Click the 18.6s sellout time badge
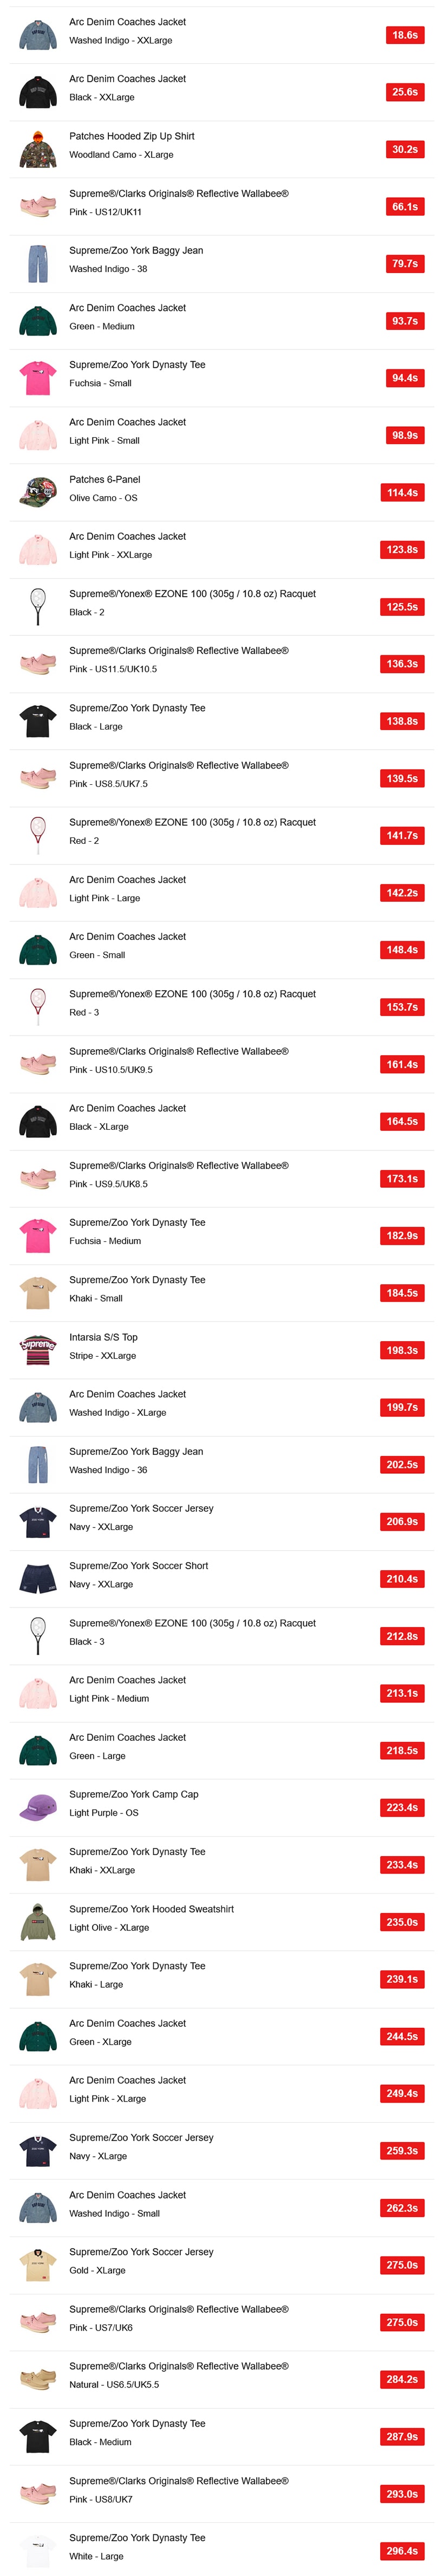 pyautogui.click(x=404, y=35)
